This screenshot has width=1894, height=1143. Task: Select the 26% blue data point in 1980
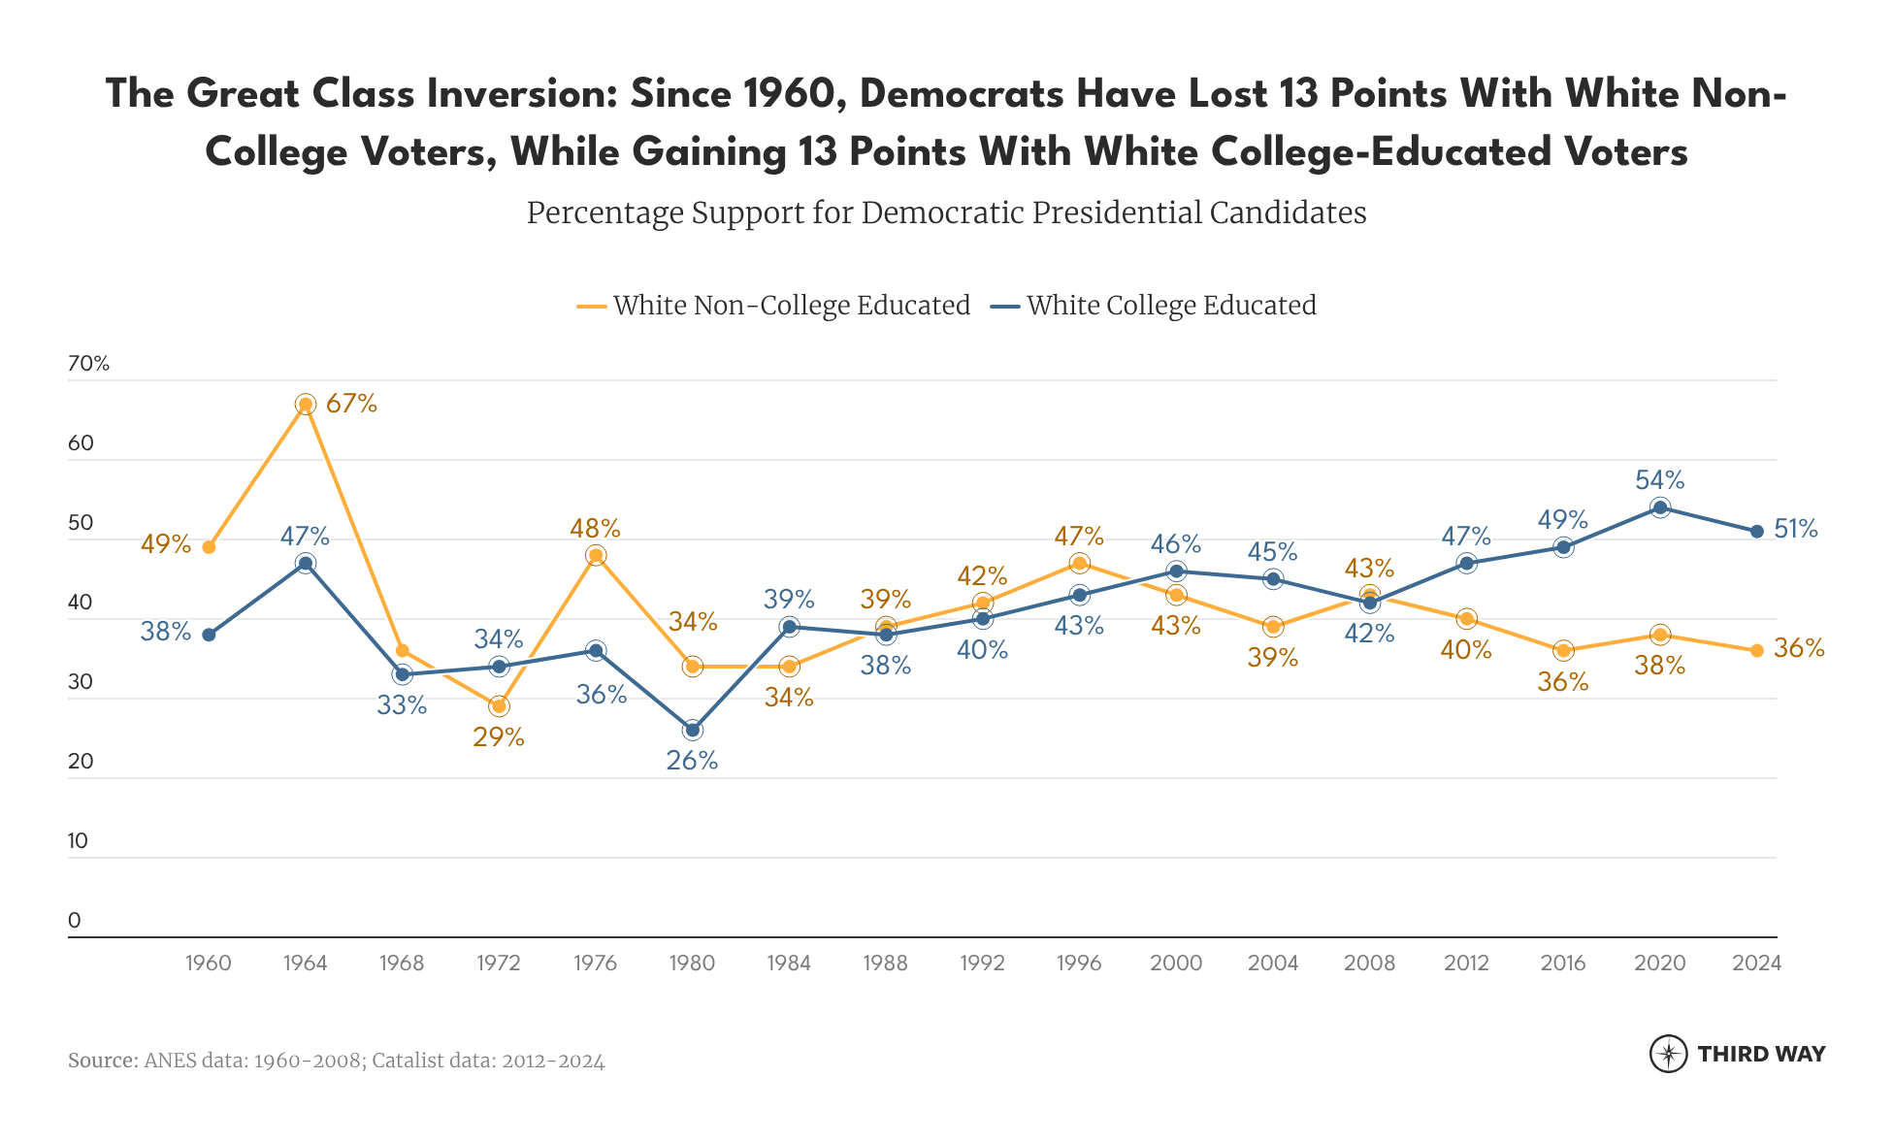693,730
